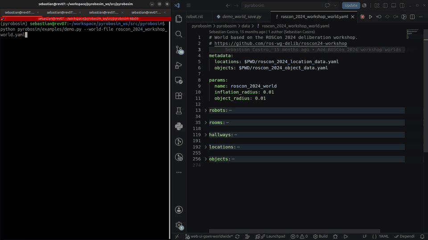Open notifications bell in status bar
The height and width of the screenshot is (240, 428).
(x=422, y=236)
